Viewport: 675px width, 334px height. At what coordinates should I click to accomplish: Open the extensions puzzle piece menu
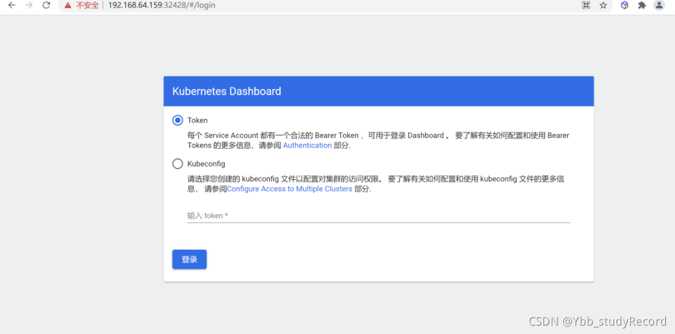tap(642, 5)
